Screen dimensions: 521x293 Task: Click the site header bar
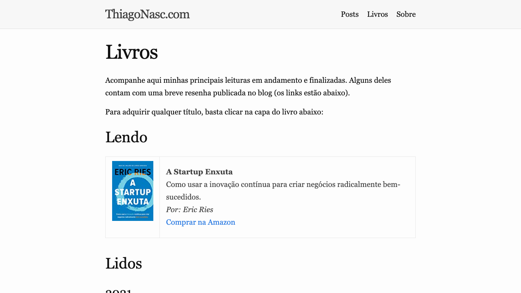260,14
